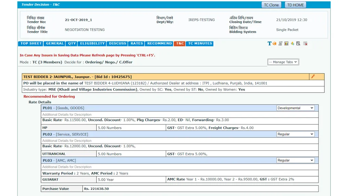This screenshot has height=196, width=350.
Task: Click the GUJARAT consignee cell
Action: click(69, 180)
